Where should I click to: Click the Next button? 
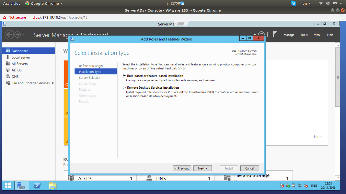(x=202, y=168)
